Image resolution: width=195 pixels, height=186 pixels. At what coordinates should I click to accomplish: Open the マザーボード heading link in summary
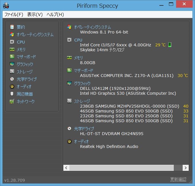click(83, 70)
